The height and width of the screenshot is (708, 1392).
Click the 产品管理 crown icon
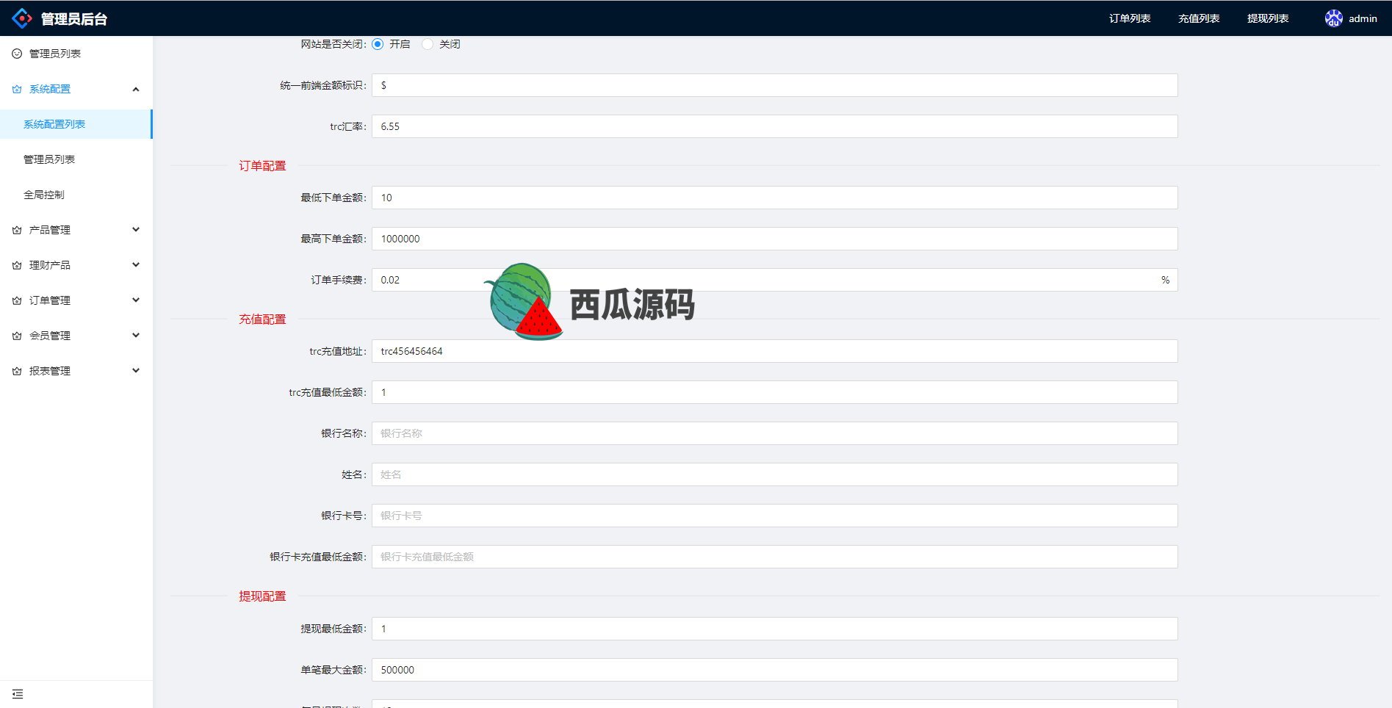tap(17, 230)
